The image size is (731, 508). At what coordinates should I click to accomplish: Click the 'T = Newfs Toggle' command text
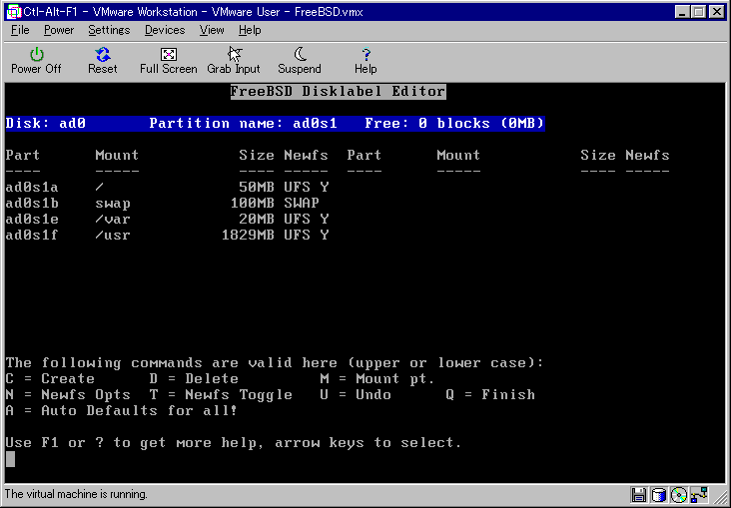point(221,395)
